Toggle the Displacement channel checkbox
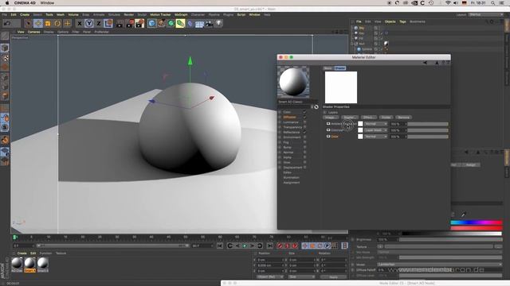 pyautogui.click(x=304, y=168)
